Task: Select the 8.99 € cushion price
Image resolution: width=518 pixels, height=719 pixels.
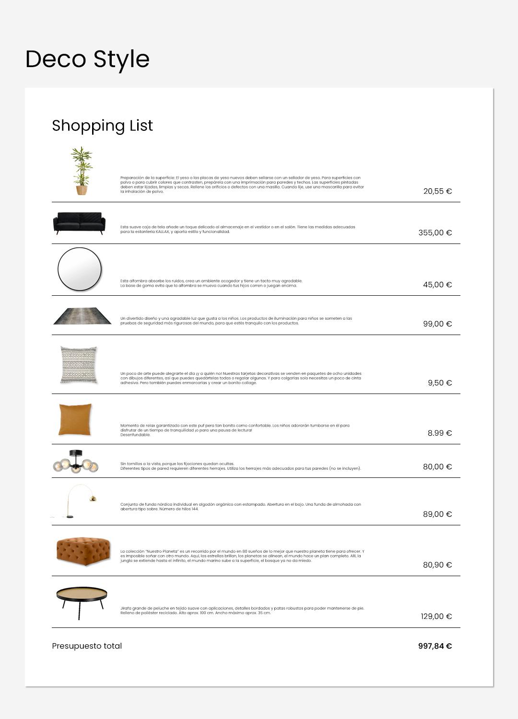Action: tap(439, 433)
